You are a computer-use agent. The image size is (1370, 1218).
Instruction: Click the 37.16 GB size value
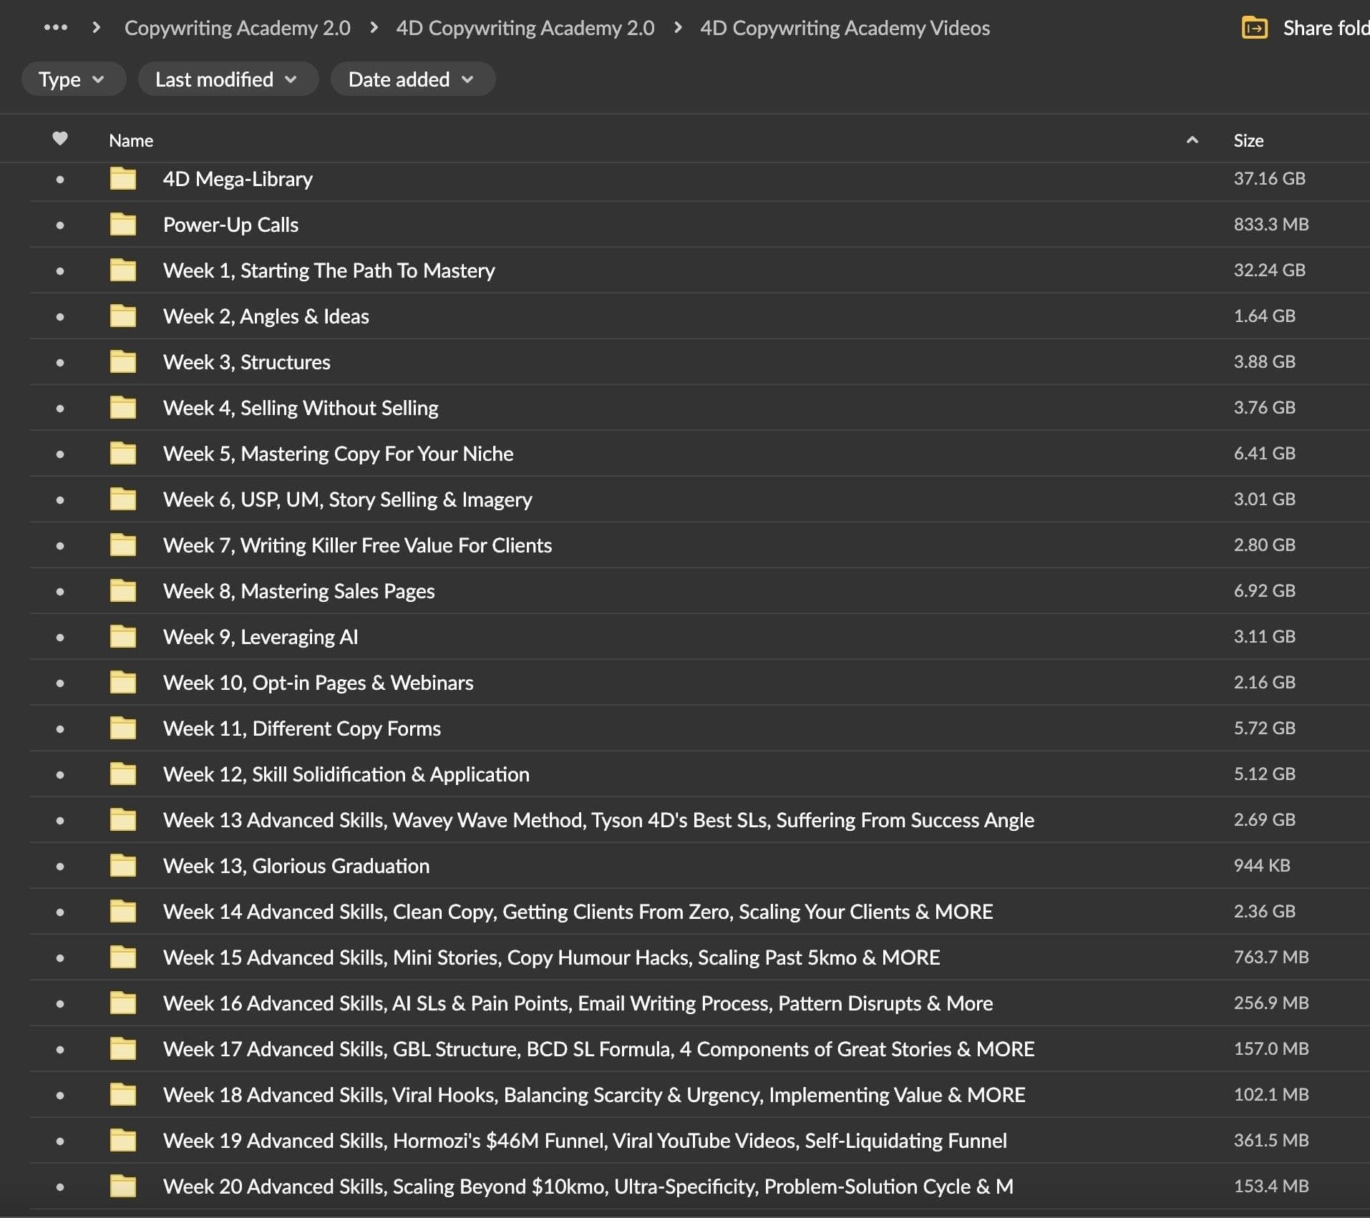[1269, 178]
